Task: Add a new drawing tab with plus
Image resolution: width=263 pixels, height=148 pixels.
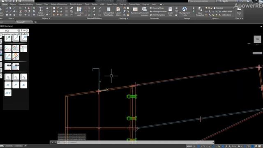Action: (x=35, y=22)
